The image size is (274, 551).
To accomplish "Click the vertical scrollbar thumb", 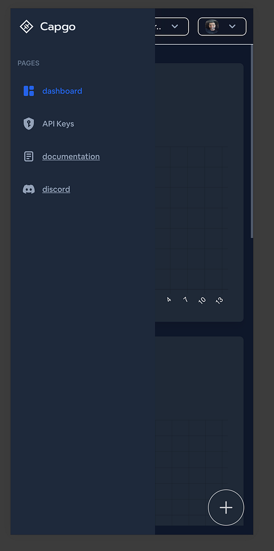I will coord(252,142).
